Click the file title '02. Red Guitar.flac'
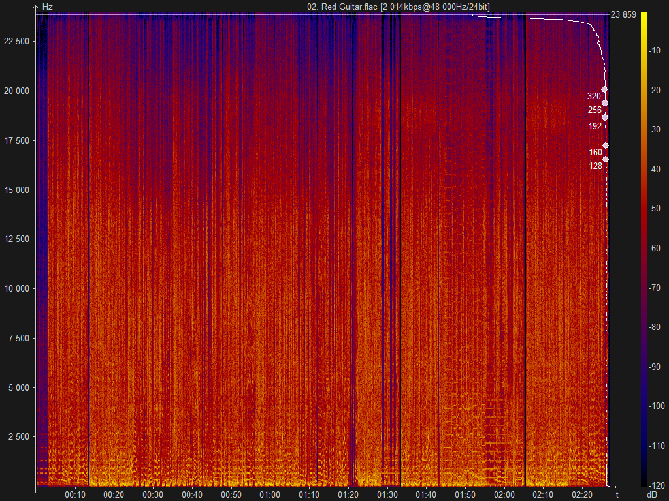The width and height of the screenshot is (669, 501). [x=342, y=7]
